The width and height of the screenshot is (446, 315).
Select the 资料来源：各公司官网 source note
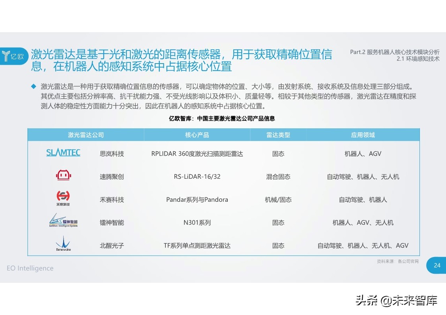pos(398,261)
